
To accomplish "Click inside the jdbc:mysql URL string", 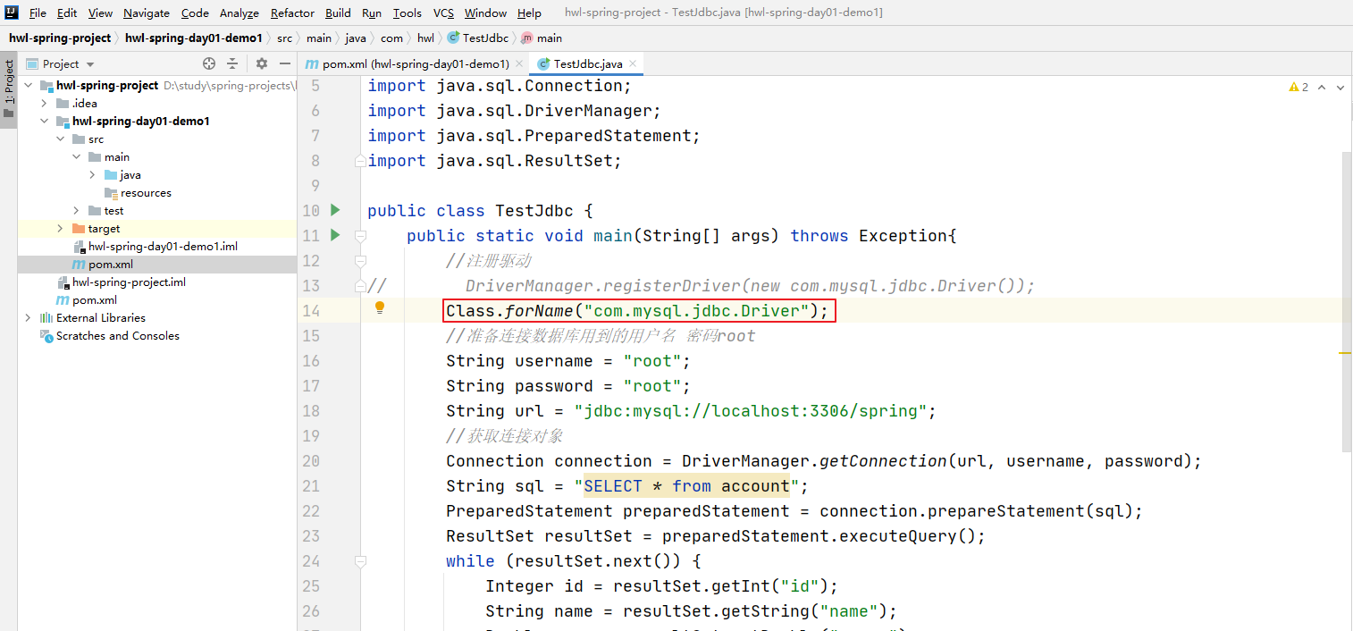I will tap(751, 411).
